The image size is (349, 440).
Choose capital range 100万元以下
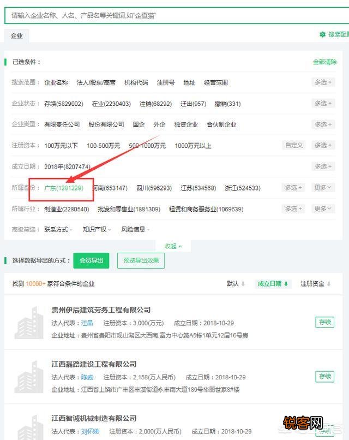coord(61,146)
